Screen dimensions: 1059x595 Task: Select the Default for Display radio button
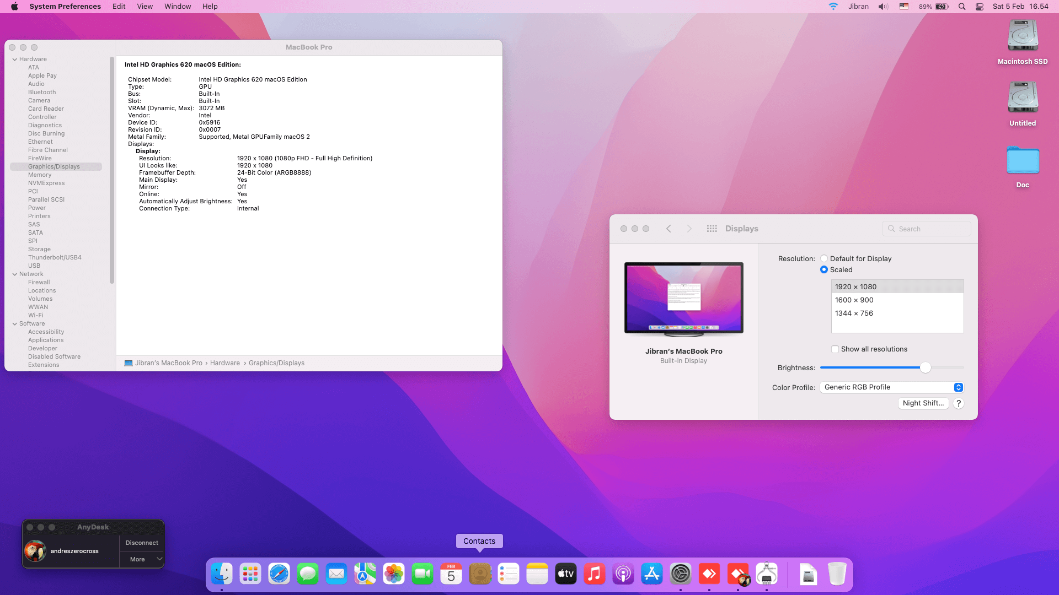823,258
